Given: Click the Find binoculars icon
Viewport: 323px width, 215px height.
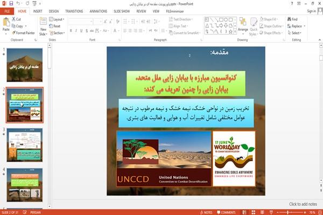Looking at the screenshot, I should (289, 19).
